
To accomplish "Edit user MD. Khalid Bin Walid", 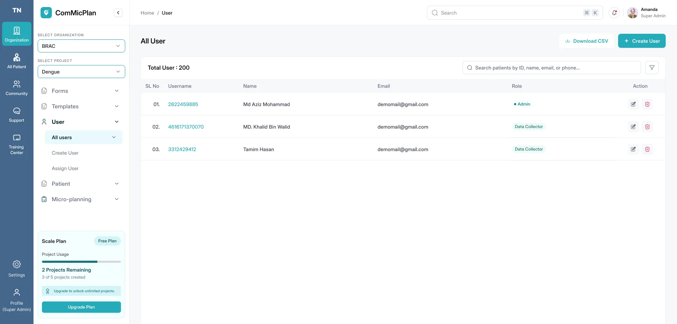I will 633,127.
